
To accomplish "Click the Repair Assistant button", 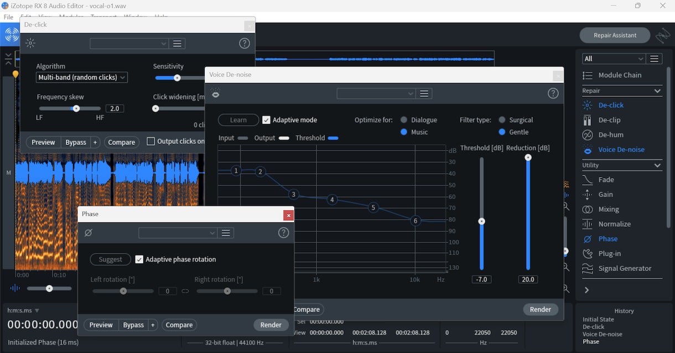I will point(615,35).
